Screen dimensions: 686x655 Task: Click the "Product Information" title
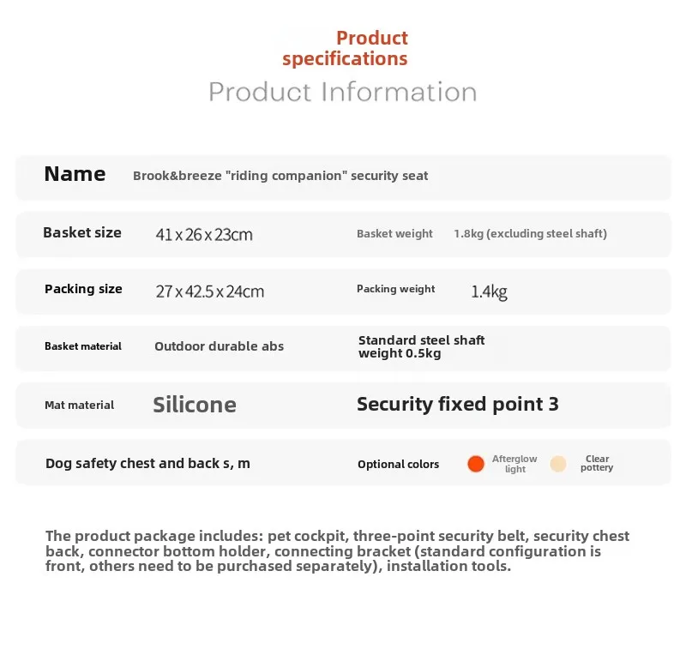point(342,92)
